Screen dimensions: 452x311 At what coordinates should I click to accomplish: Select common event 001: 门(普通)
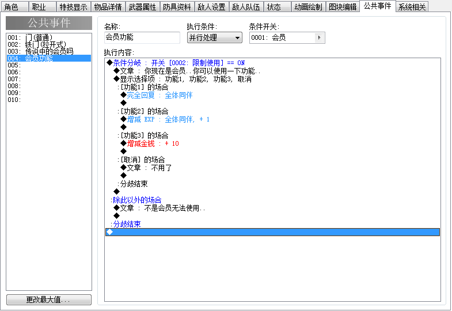pos(49,37)
